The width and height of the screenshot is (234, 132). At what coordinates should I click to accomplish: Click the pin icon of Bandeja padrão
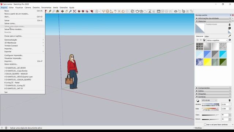230,15
